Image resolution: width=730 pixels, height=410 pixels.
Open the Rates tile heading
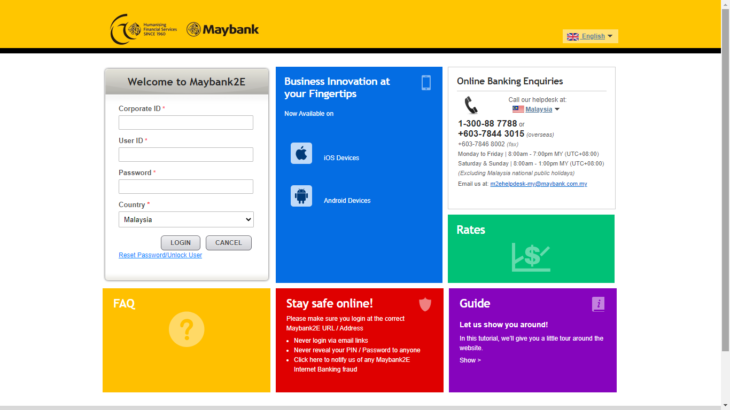click(471, 230)
